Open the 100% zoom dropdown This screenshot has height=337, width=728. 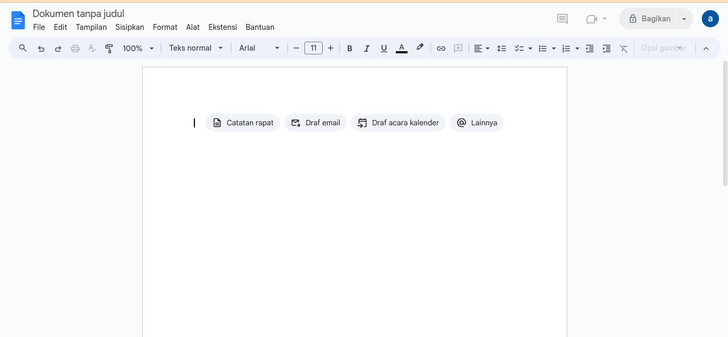[138, 49]
